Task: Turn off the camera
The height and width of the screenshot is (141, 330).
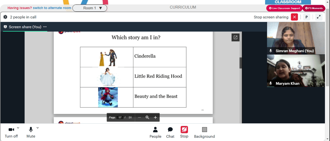Action: (11, 132)
